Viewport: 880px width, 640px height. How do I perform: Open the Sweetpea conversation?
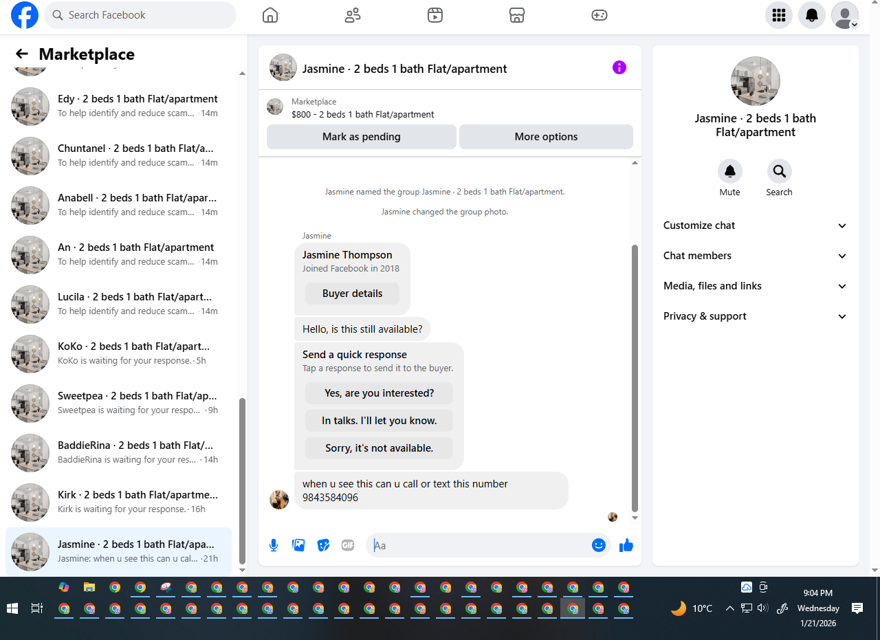click(x=118, y=404)
